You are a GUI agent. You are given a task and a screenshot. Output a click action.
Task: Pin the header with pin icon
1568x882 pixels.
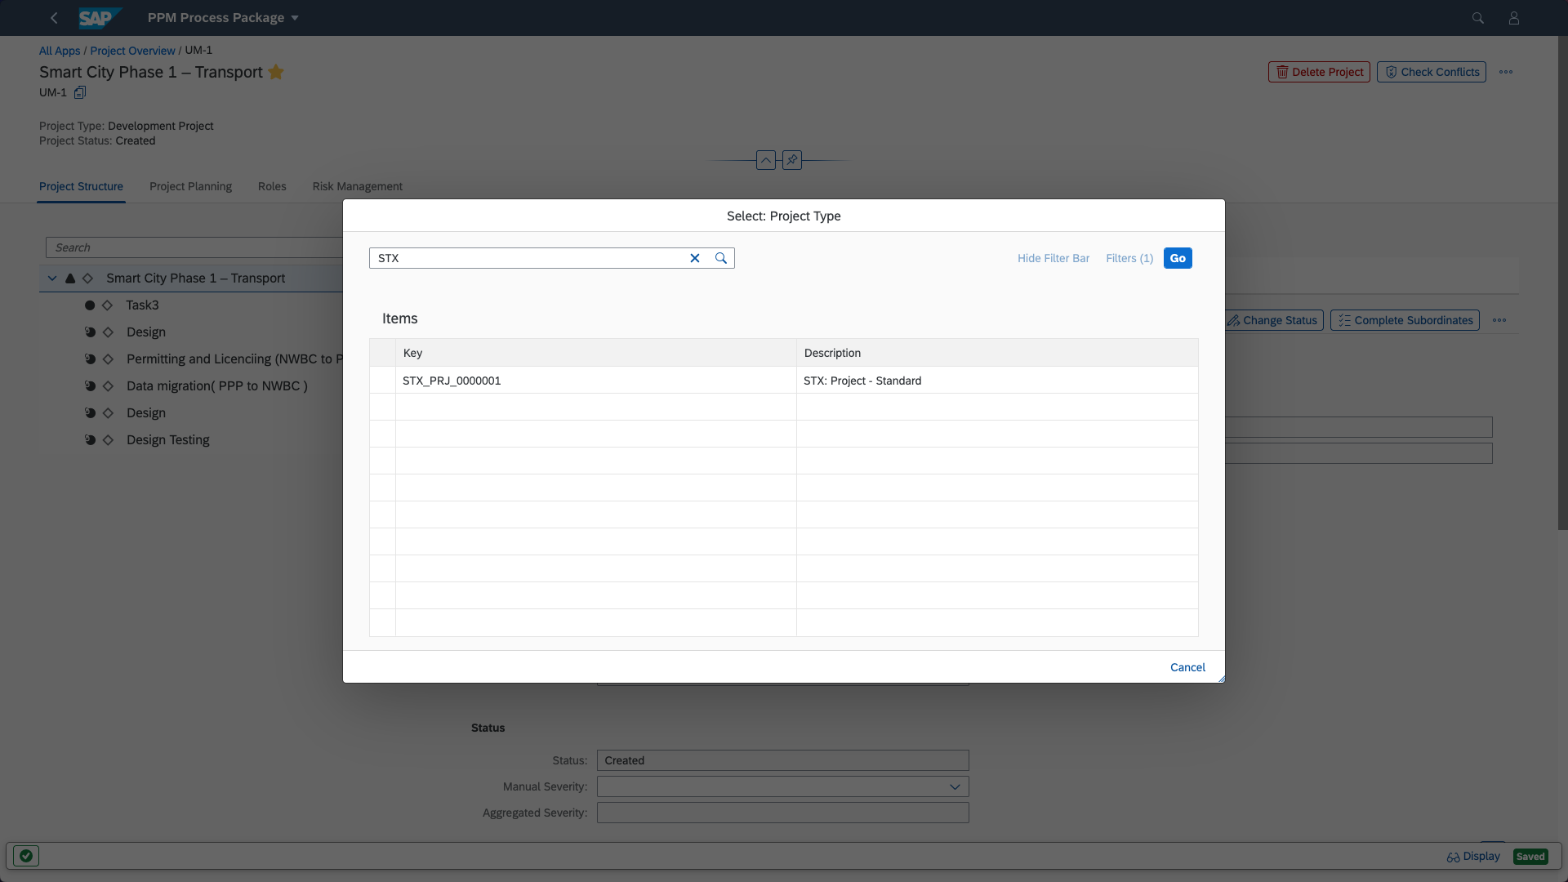[x=791, y=160]
